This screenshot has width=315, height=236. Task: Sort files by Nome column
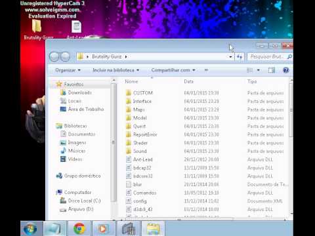131,81
